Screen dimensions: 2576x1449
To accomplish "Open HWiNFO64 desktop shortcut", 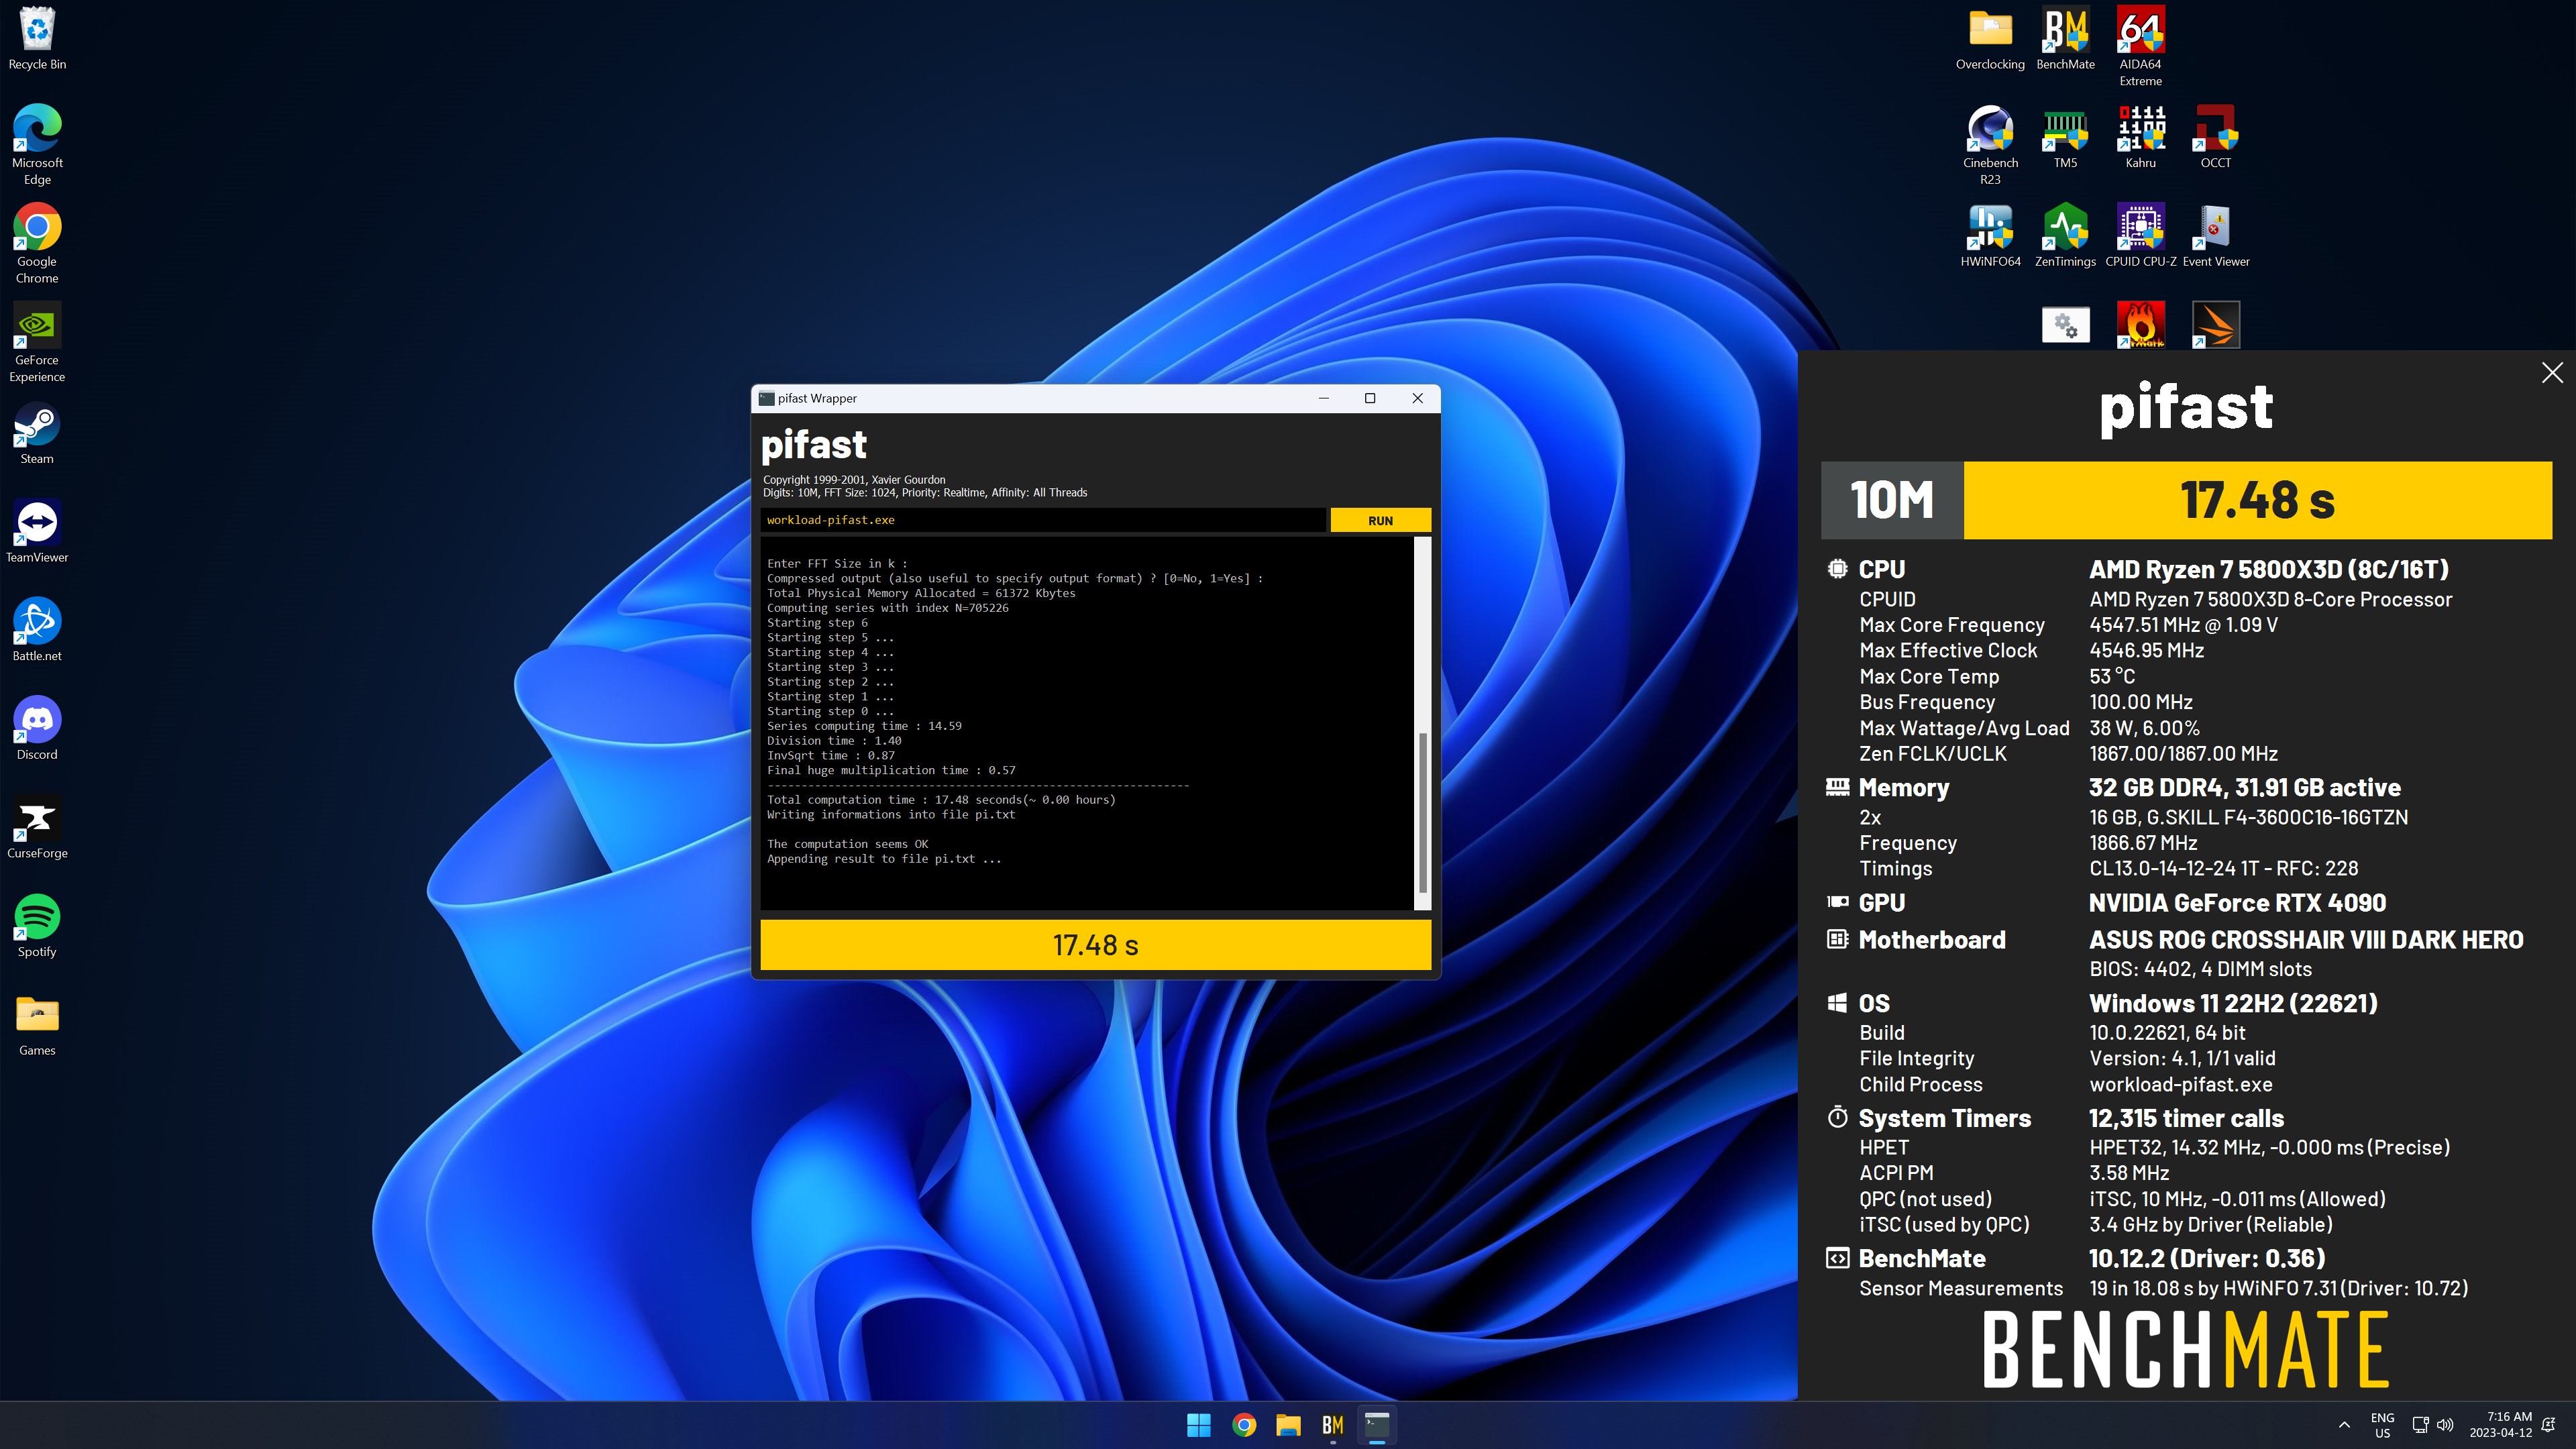I will pos(1990,235).
